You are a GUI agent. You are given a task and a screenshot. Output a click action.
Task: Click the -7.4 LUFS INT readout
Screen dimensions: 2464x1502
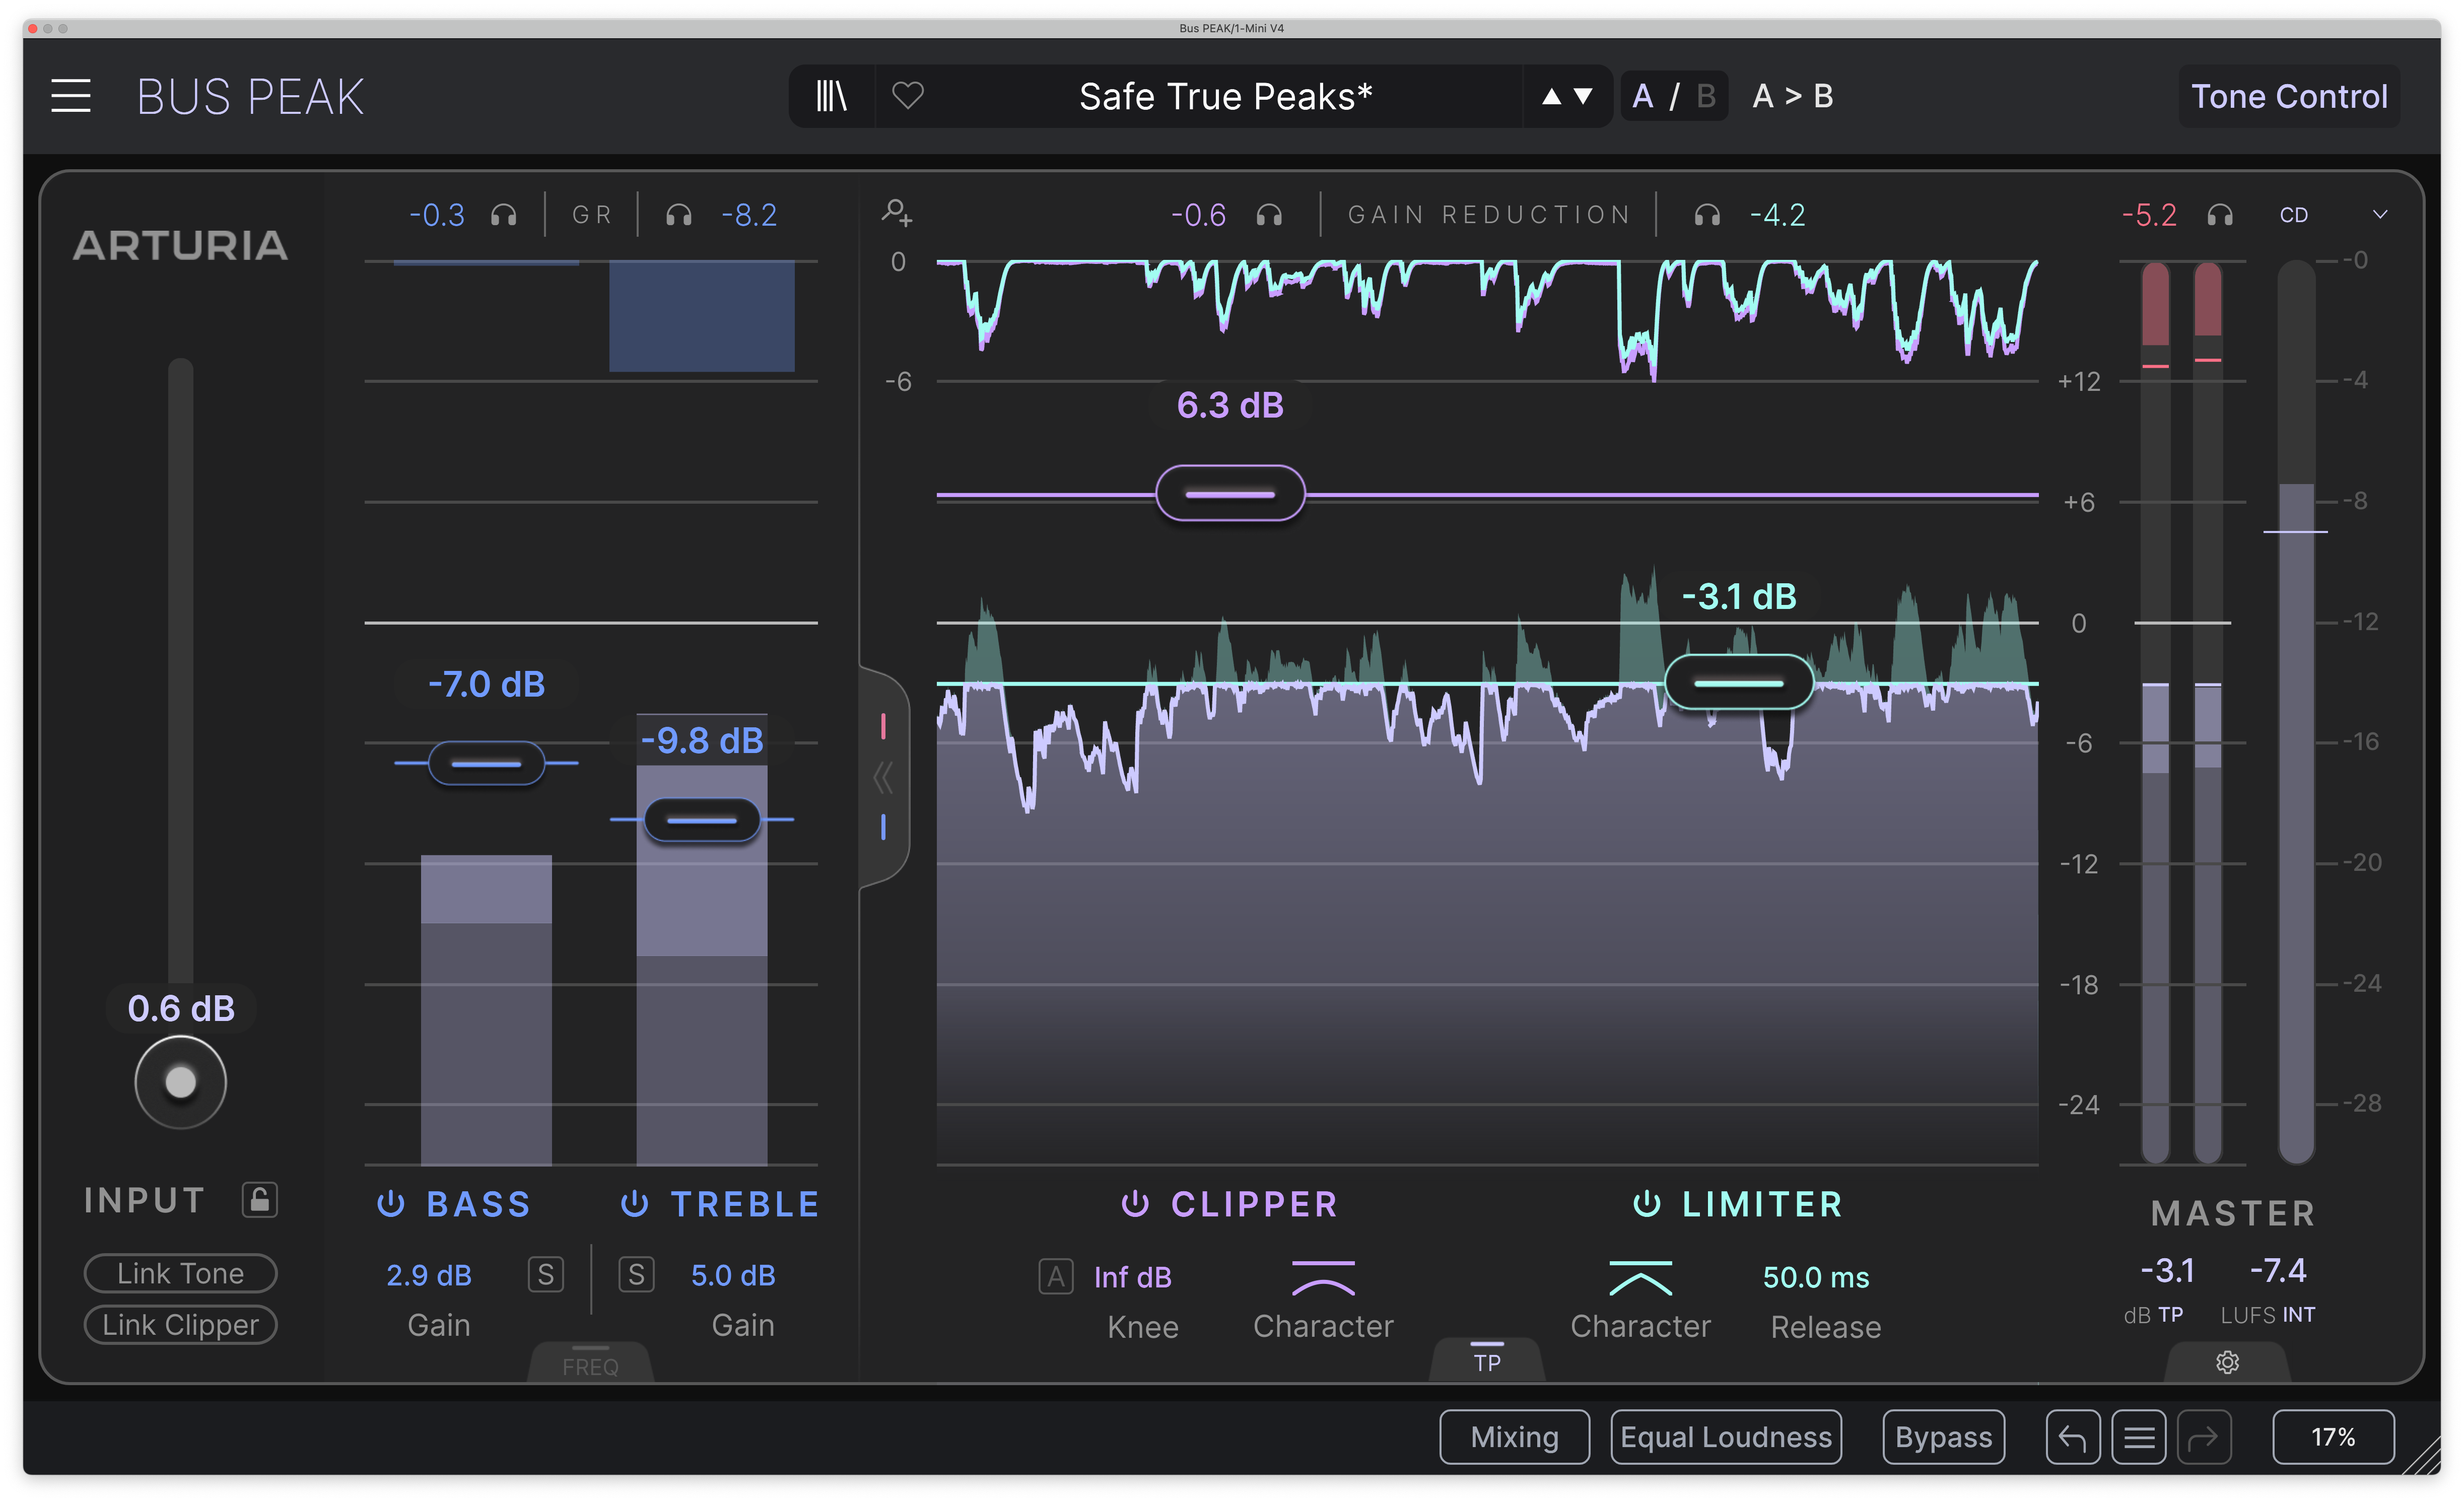[x=2278, y=1270]
